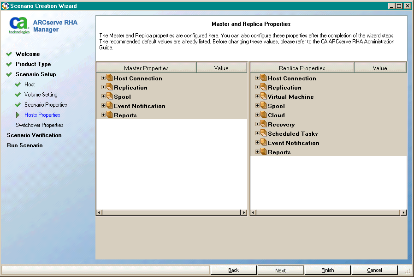Click the Reports property icon under Master Properties

pos(109,115)
